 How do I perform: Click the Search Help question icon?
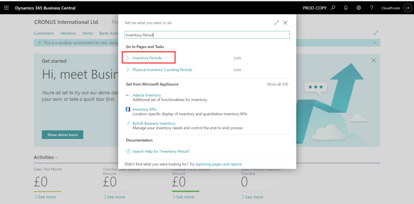pyautogui.click(x=128, y=151)
